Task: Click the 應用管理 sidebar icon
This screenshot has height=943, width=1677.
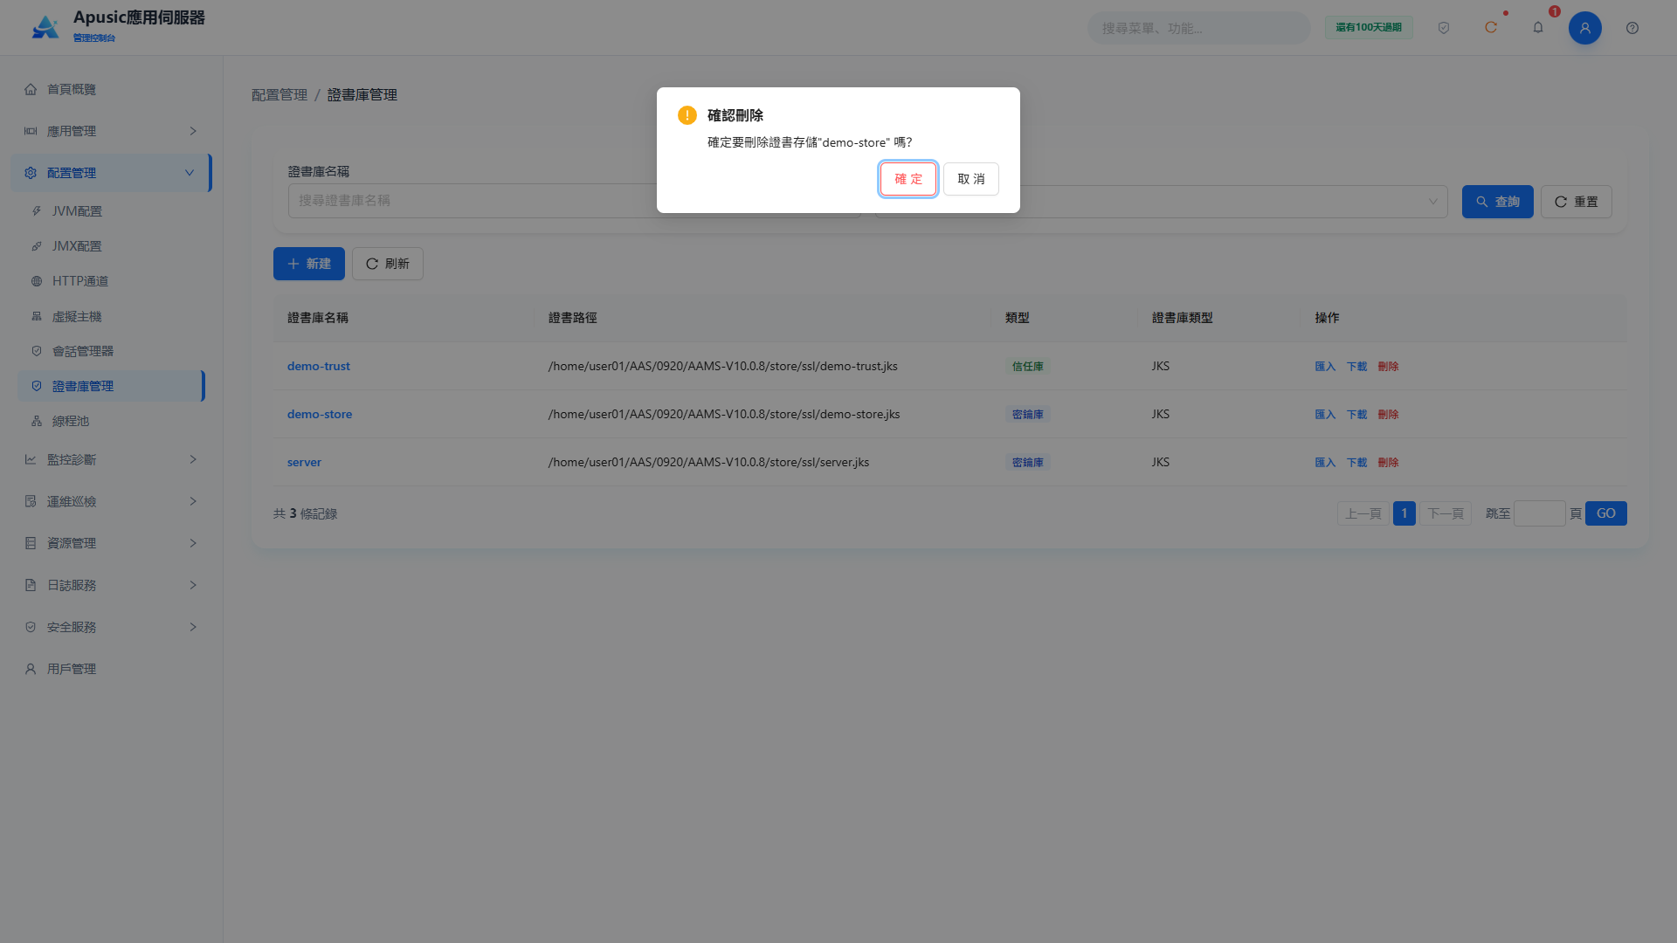Action: (x=31, y=131)
